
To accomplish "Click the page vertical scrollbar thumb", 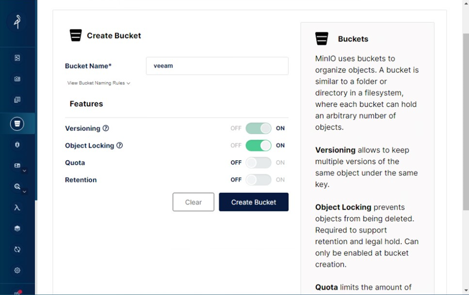I will (x=466, y=122).
